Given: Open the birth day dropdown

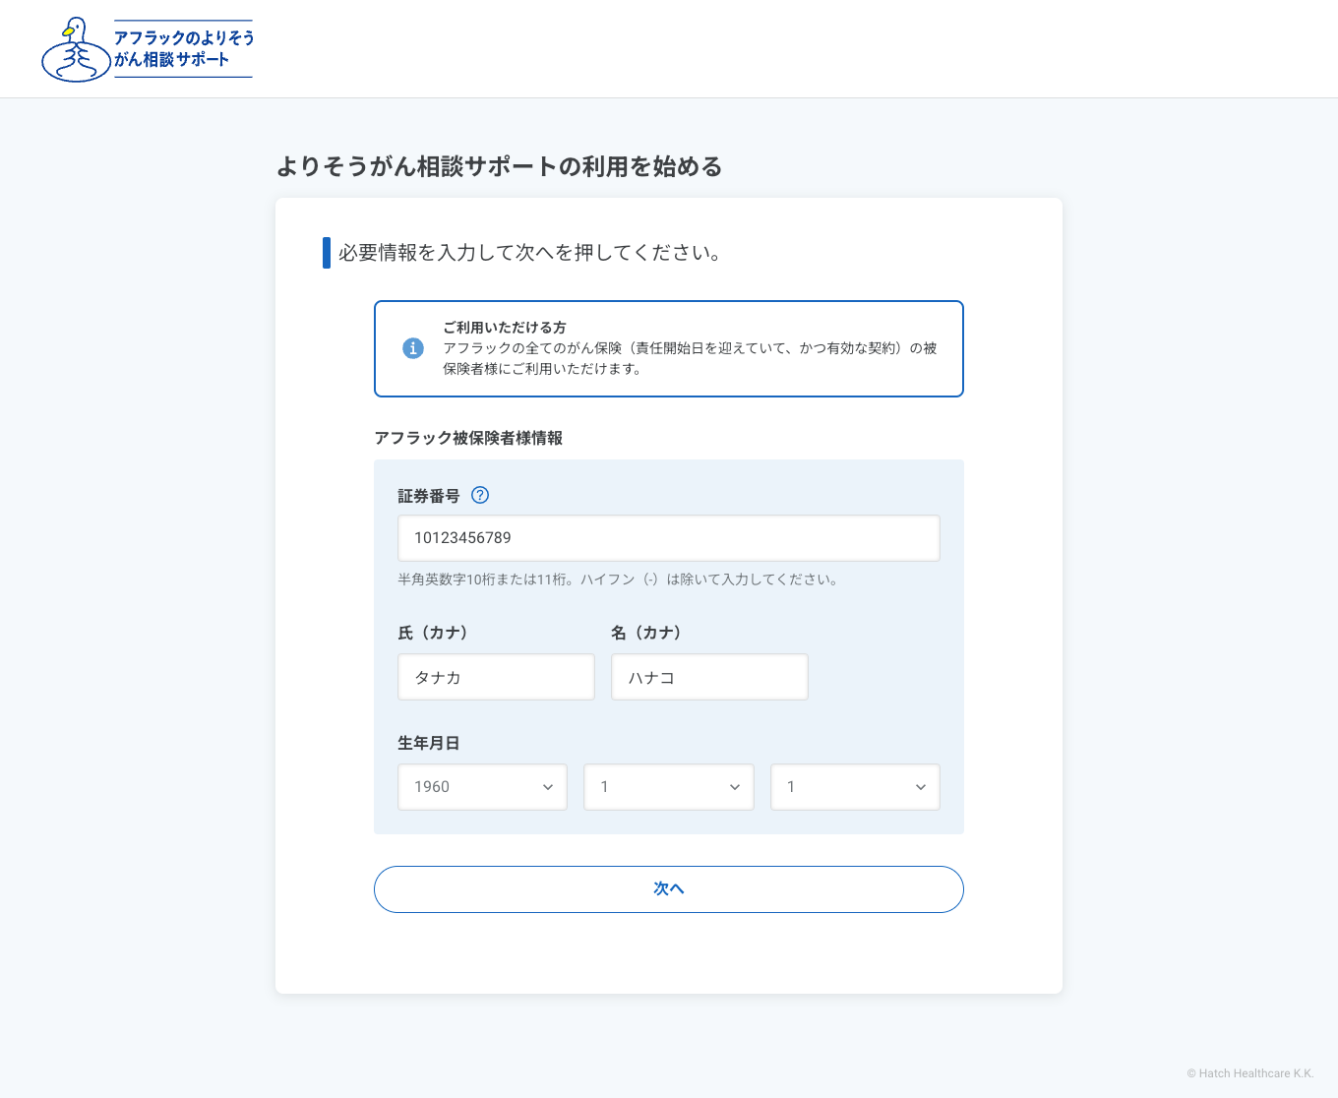Looking at the screenshot, I should 854,787.
